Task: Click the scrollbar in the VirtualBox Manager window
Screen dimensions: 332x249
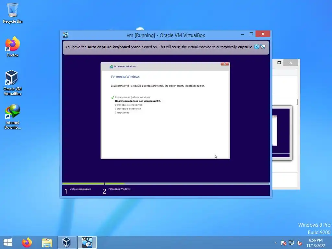Action: pos(297,101)
